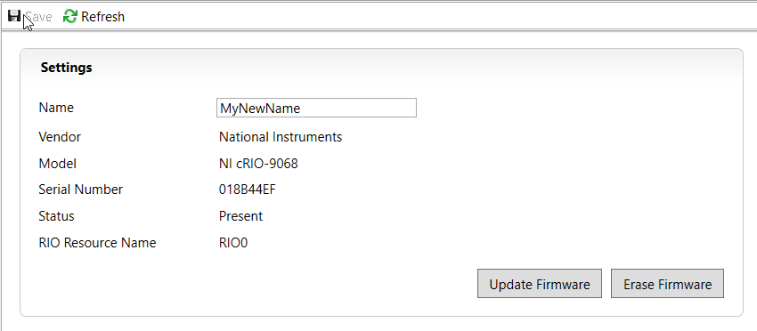Click the Name field label
The height and width of the screenshot is (331, 757).
pyautogui.click(x=56, y=107)
